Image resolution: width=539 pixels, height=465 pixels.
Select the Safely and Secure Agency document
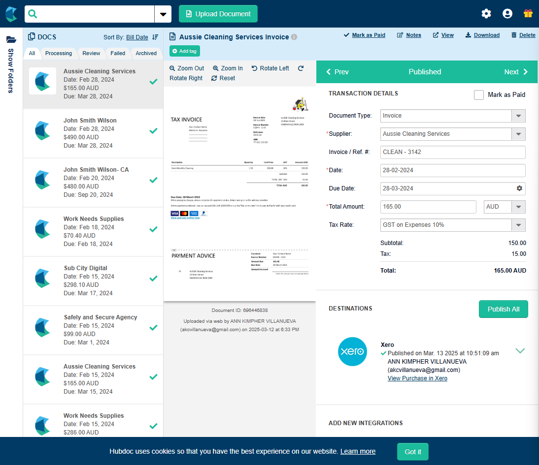coord(93,330)
